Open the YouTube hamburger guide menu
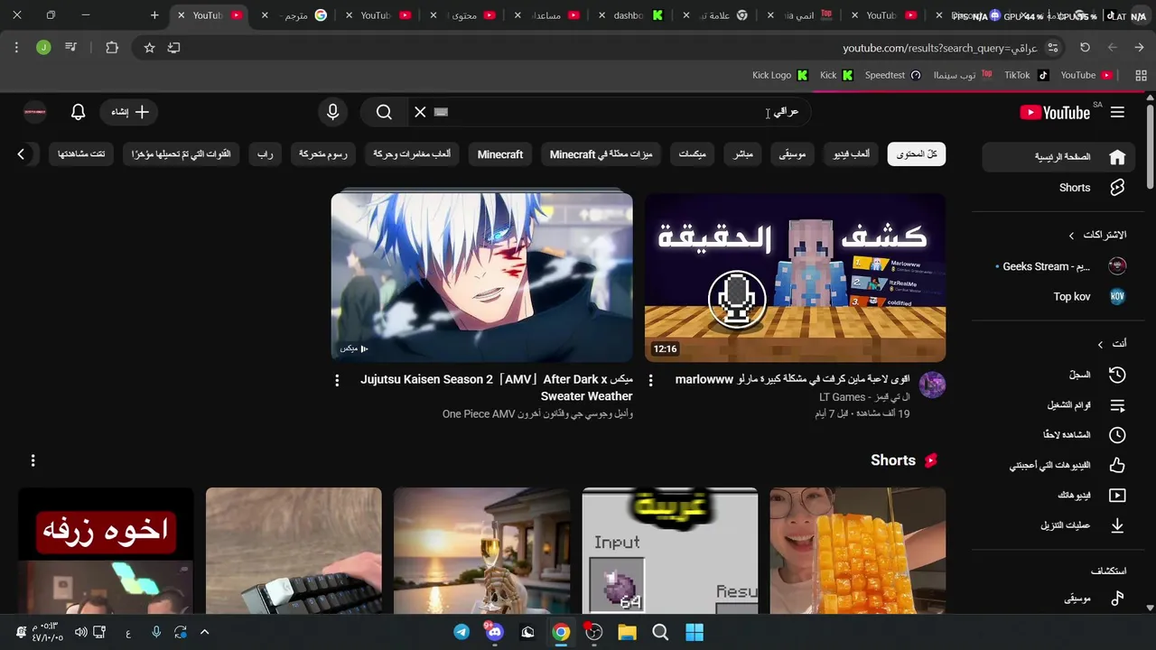This screenshot has height=650, width=1156. [x=1117, y=112]
